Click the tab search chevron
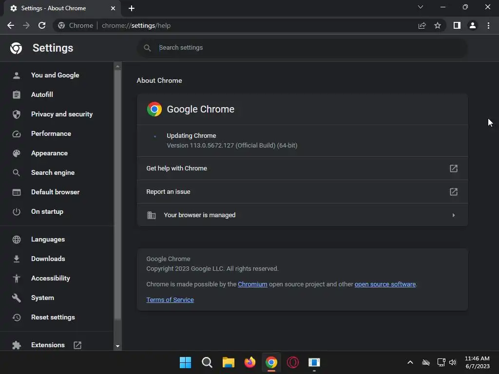Viewport: 499px width, 374px height. [421, 7]
